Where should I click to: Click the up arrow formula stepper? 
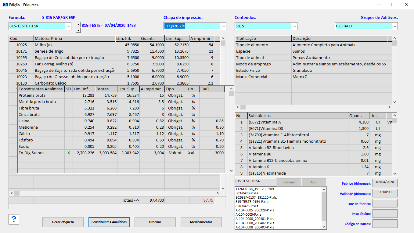click(x=78, y=25)
